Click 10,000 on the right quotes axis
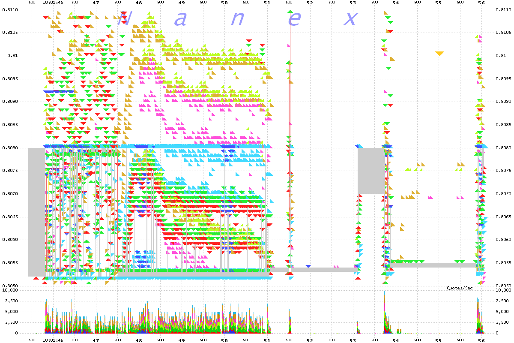This screenshot has width=514, height=343. click(502, 290)
